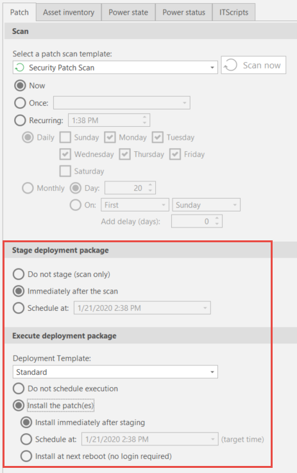Click the Scan now button
297x473 pixels.
(x=253, y=65)
